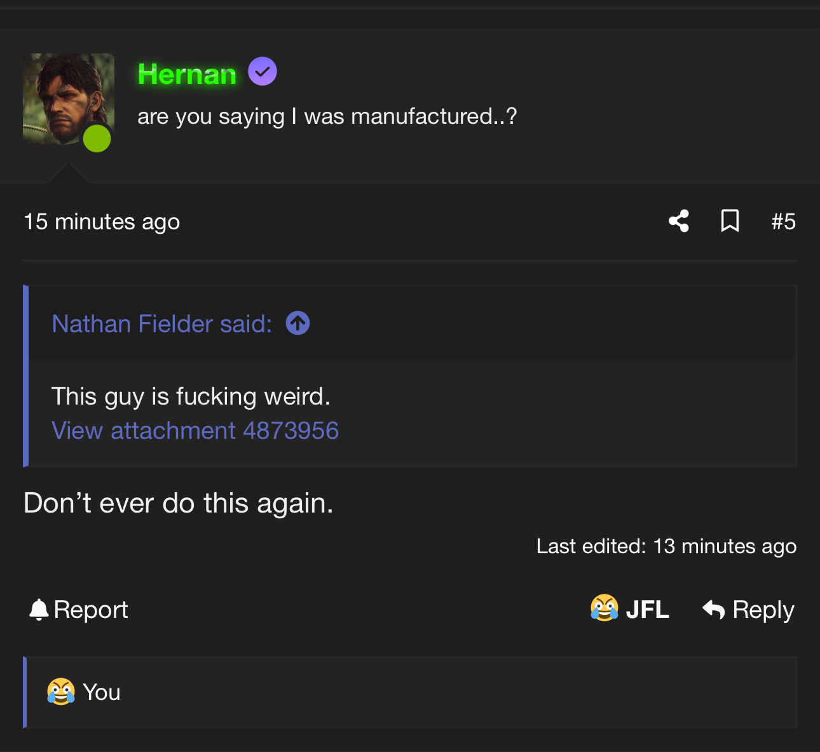
Task: Report this post
Action: (79, 610)
